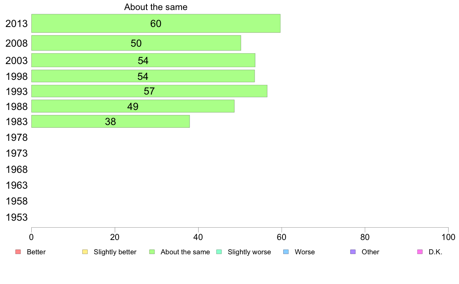Click the red Better legend swatch

click(18, 252)
